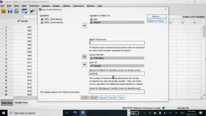Click the Name for Matchgroup Variable field
The image size is (206, 116).
(x=117, y=92)
